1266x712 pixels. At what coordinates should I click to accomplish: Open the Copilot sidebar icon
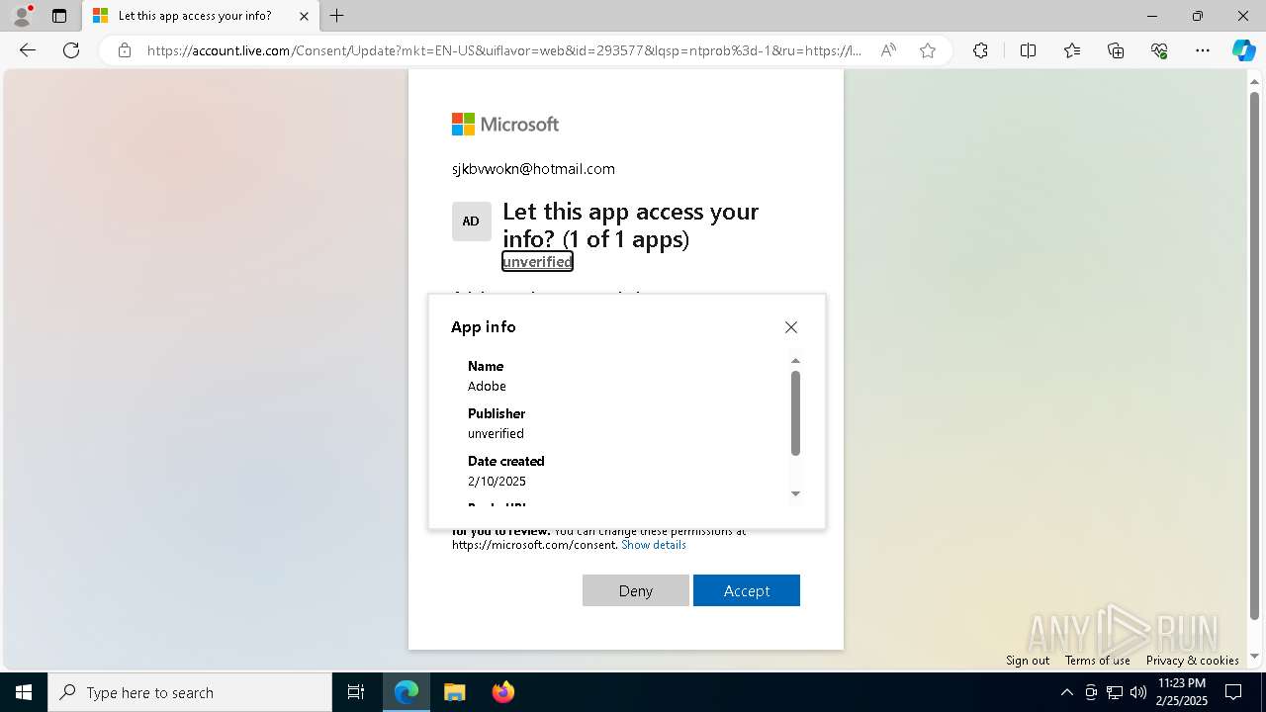(1243, 50)
